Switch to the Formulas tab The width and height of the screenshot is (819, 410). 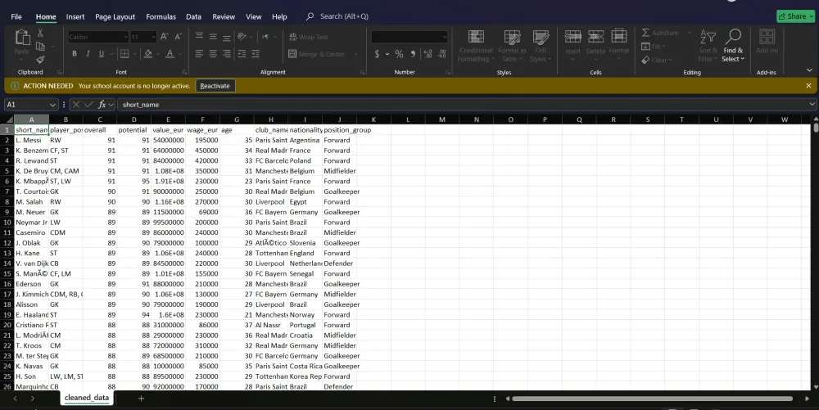click(x=161, y=16)
